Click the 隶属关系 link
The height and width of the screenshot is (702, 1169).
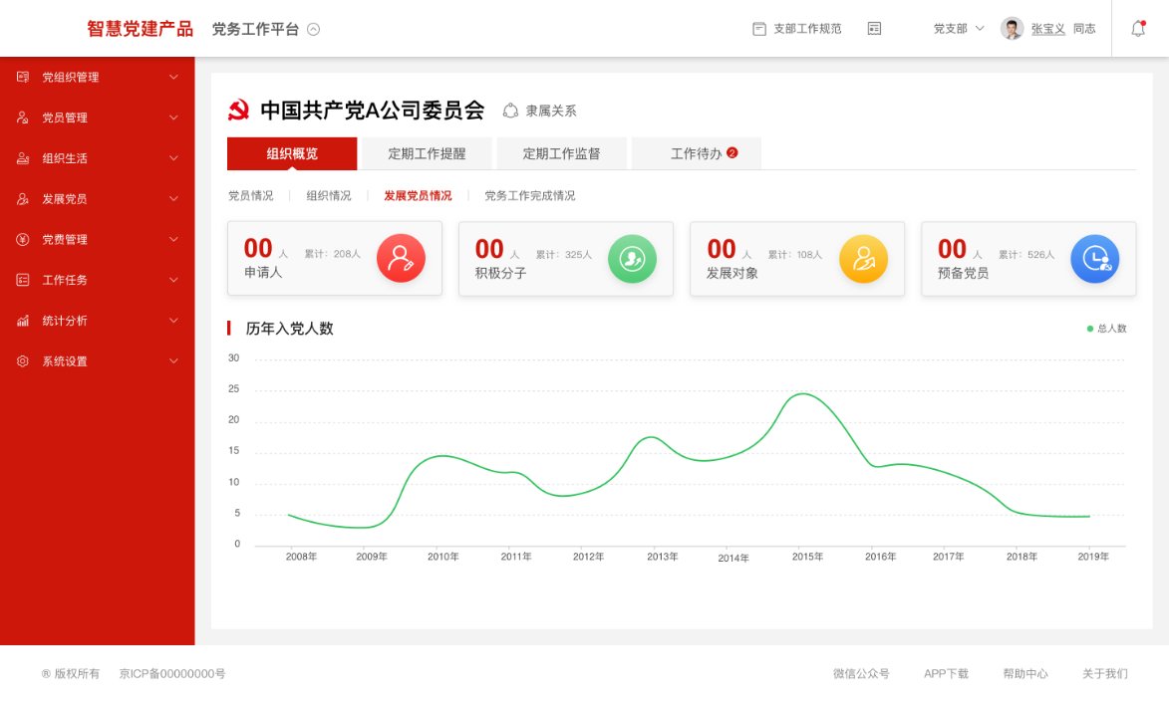coord(551,111)
